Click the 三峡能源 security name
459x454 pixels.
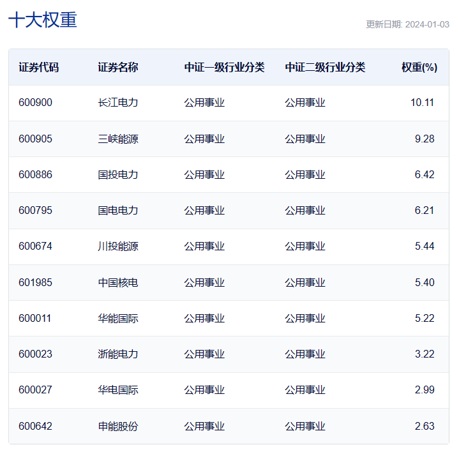[118, 139]
